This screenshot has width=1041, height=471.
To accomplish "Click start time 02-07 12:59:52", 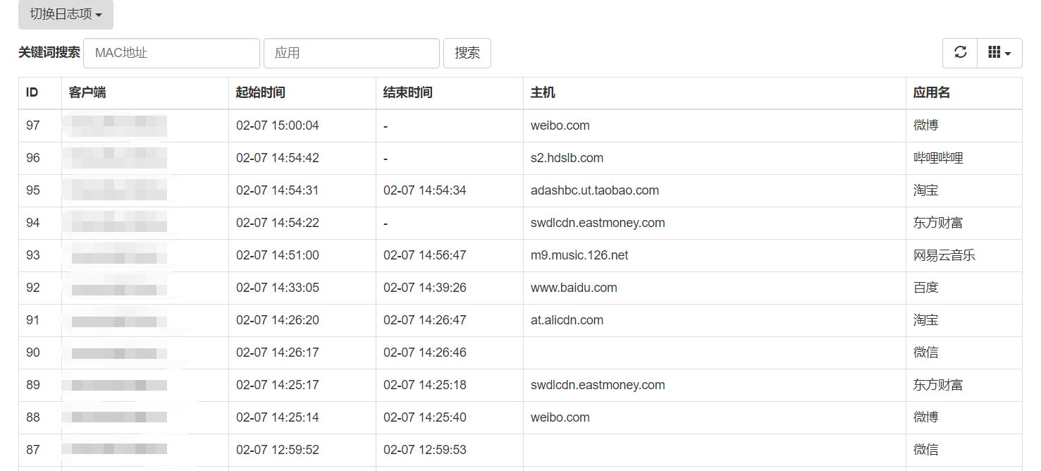I will point(278,450).
